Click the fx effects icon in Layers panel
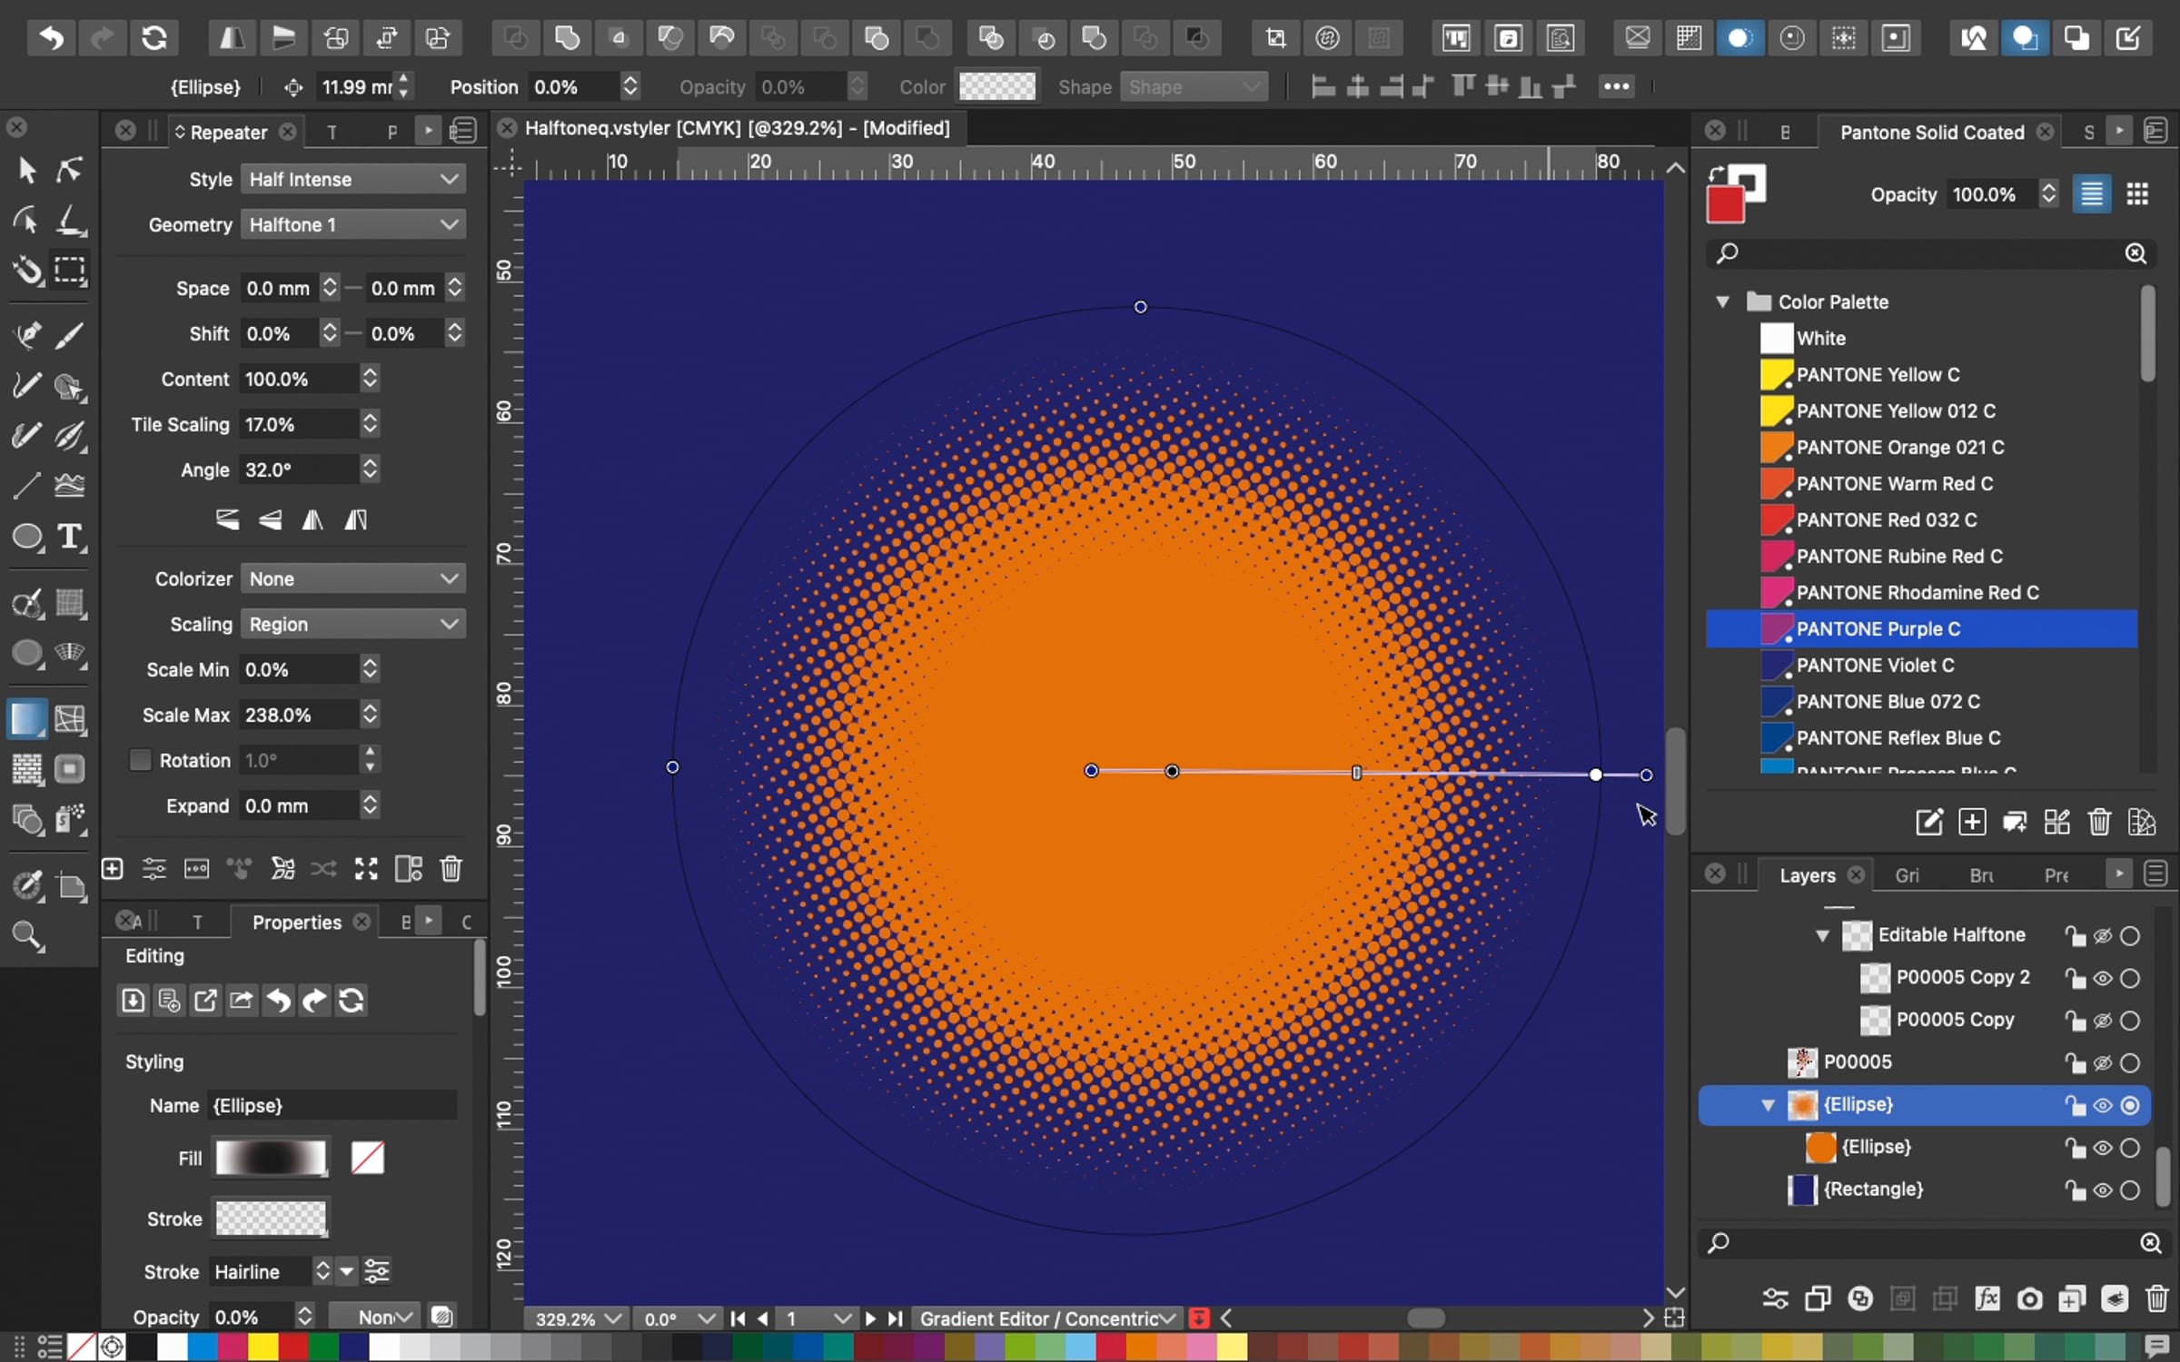 [1987, 1298]
